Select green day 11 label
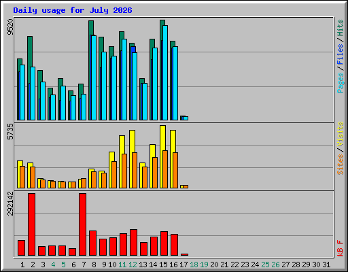The height and width of the screenshot is (272, 348). [122, 265]
